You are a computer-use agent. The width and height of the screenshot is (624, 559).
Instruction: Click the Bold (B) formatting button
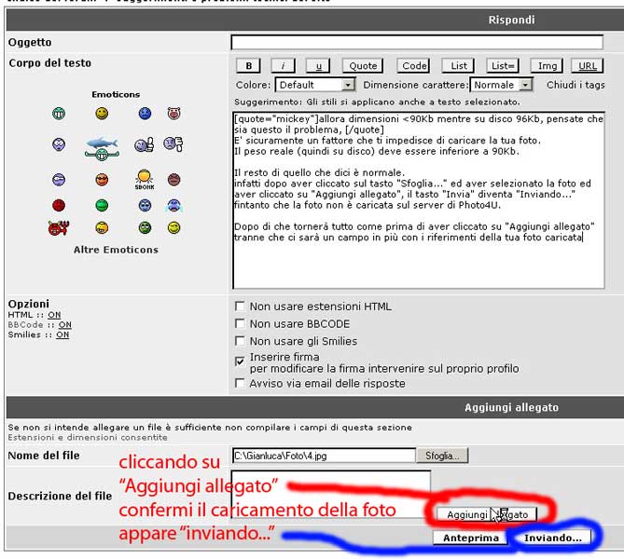click(x=247, y=66)
